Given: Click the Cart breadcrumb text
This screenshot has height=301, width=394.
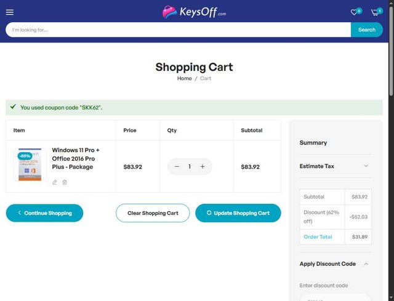Looking at the screenshot, I should point(206,78).
